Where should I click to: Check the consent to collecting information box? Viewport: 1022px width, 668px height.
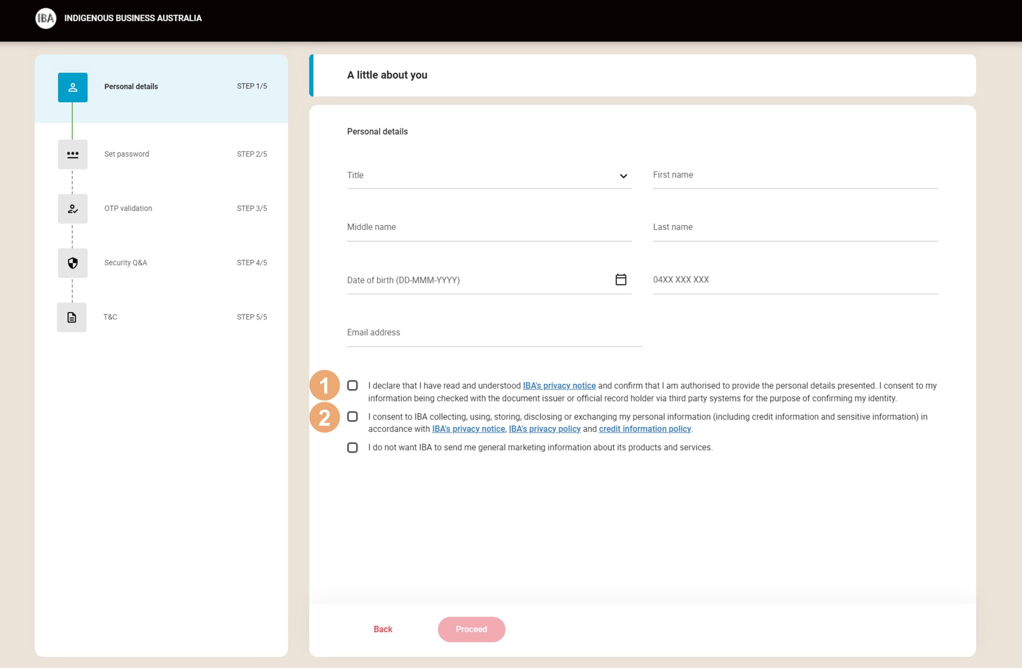tap(352, 417)
